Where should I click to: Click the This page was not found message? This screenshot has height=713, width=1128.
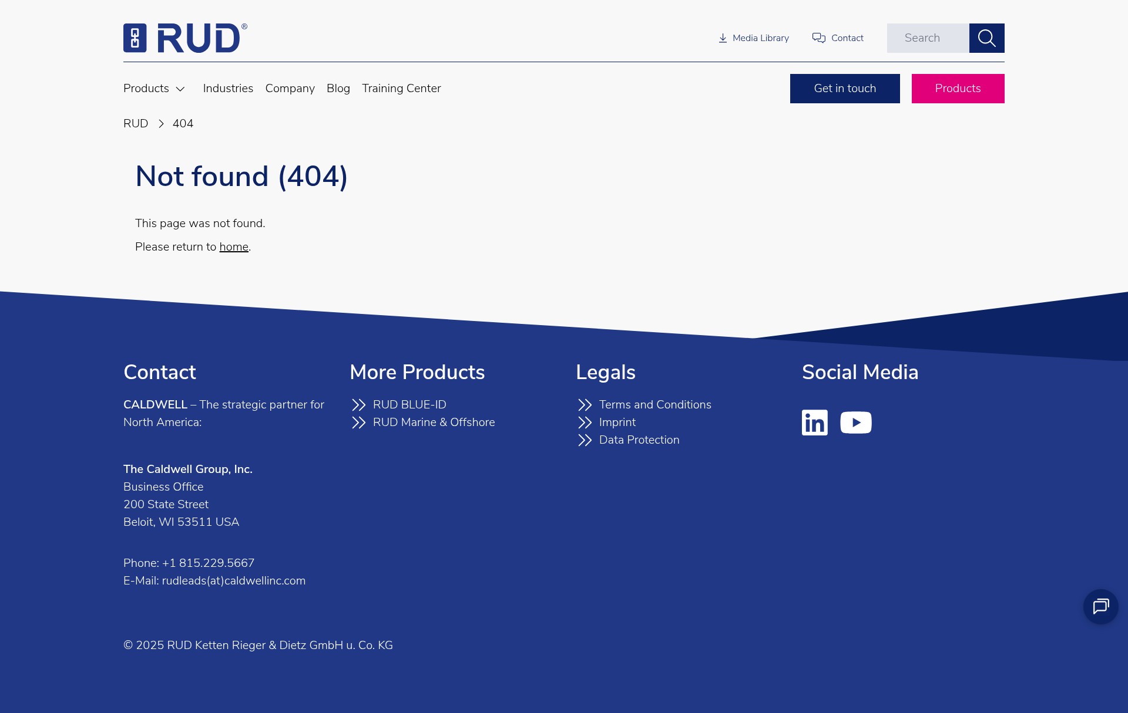click(x=200, y=224)
